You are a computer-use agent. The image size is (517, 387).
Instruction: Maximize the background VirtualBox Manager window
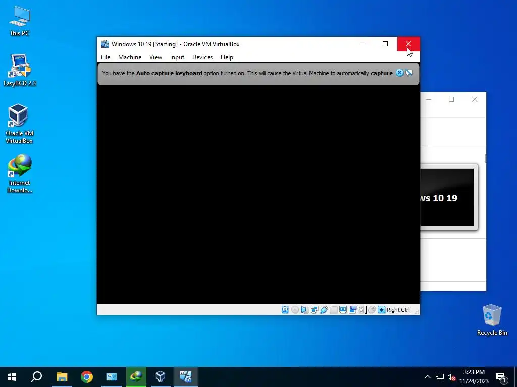451,99
